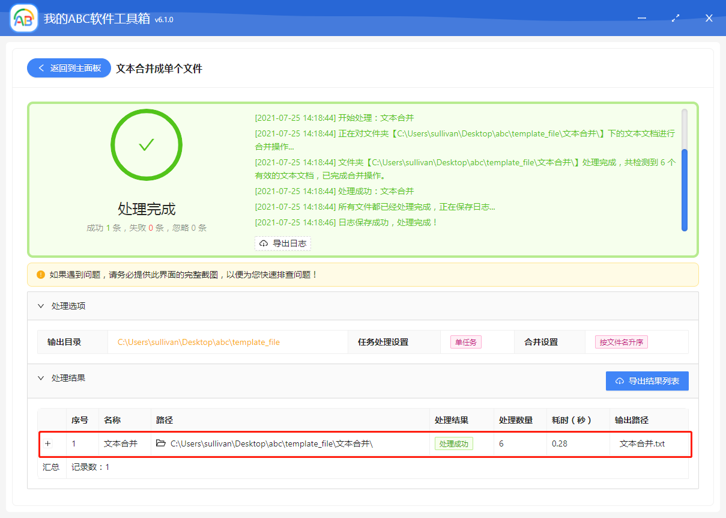Click the 处理结果 column header
Image resolution: width=726 pixels, height=518 pixels.
(x=451, y=420)
